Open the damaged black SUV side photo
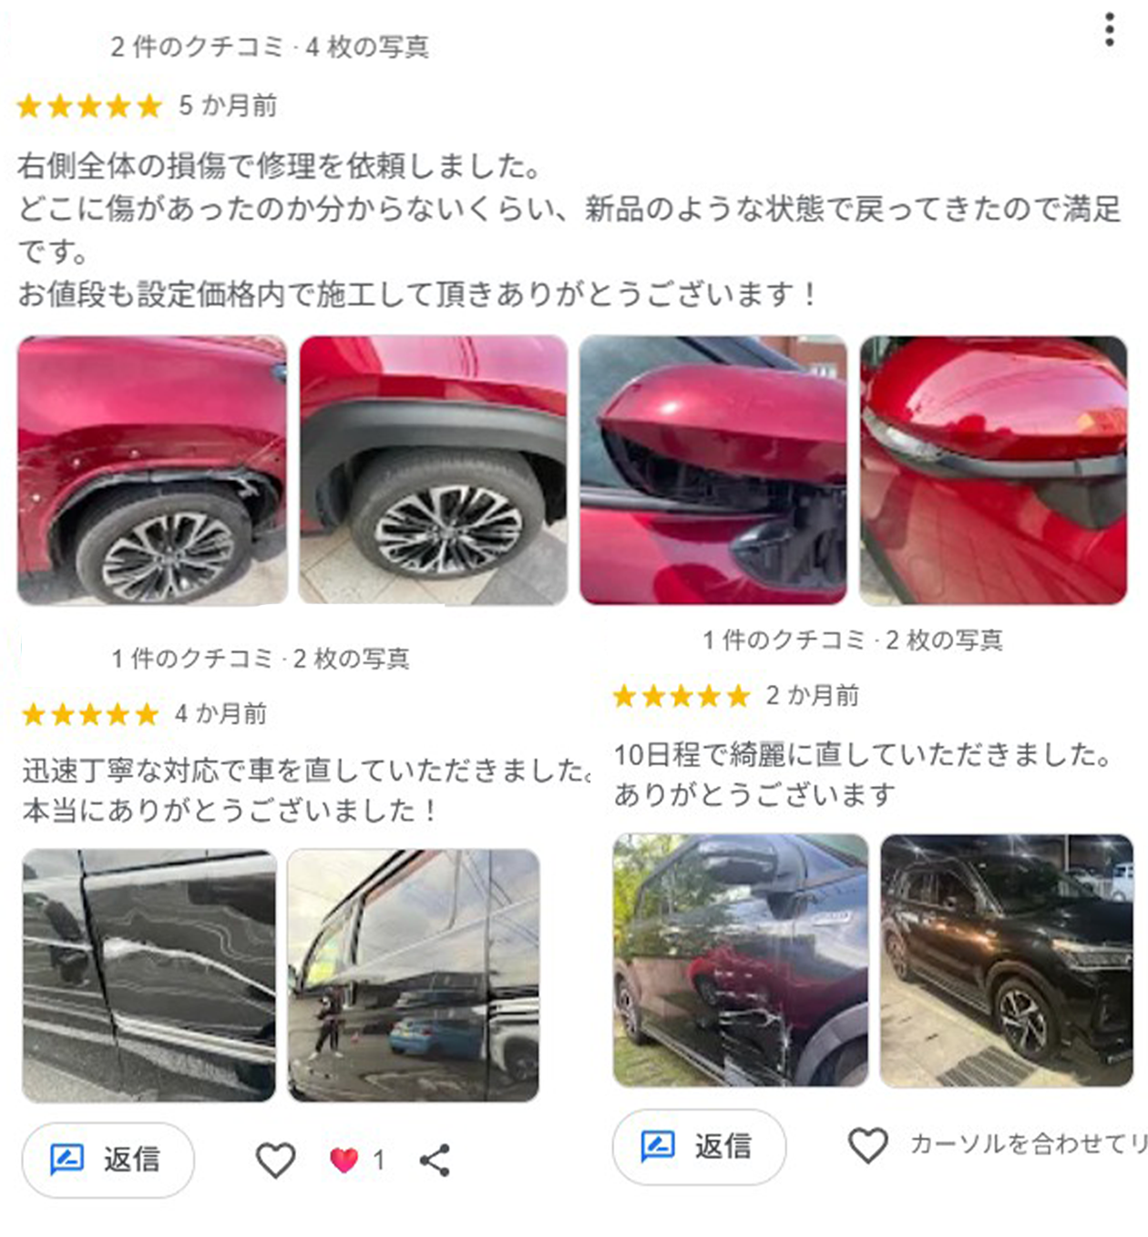Image resolution: width=1148 pixels, height=1237 pixels. pos(741,960)
